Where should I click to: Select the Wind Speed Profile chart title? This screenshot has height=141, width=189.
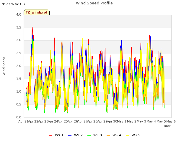pos(94,3)
